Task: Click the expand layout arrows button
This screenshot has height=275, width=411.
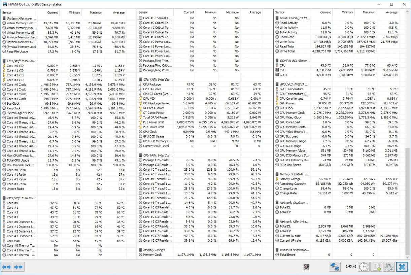Action: [x=6, y=267]
